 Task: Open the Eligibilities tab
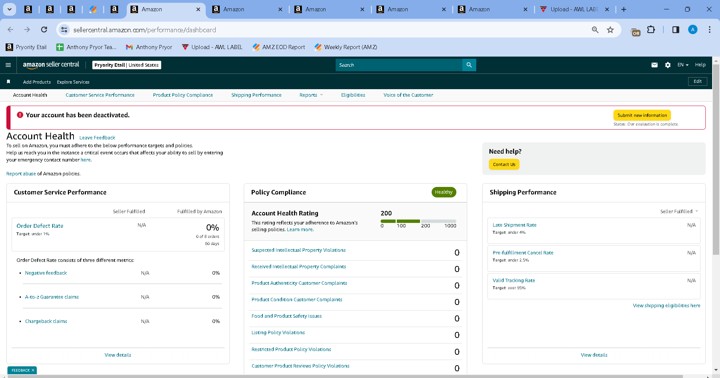tap(353, 95)
